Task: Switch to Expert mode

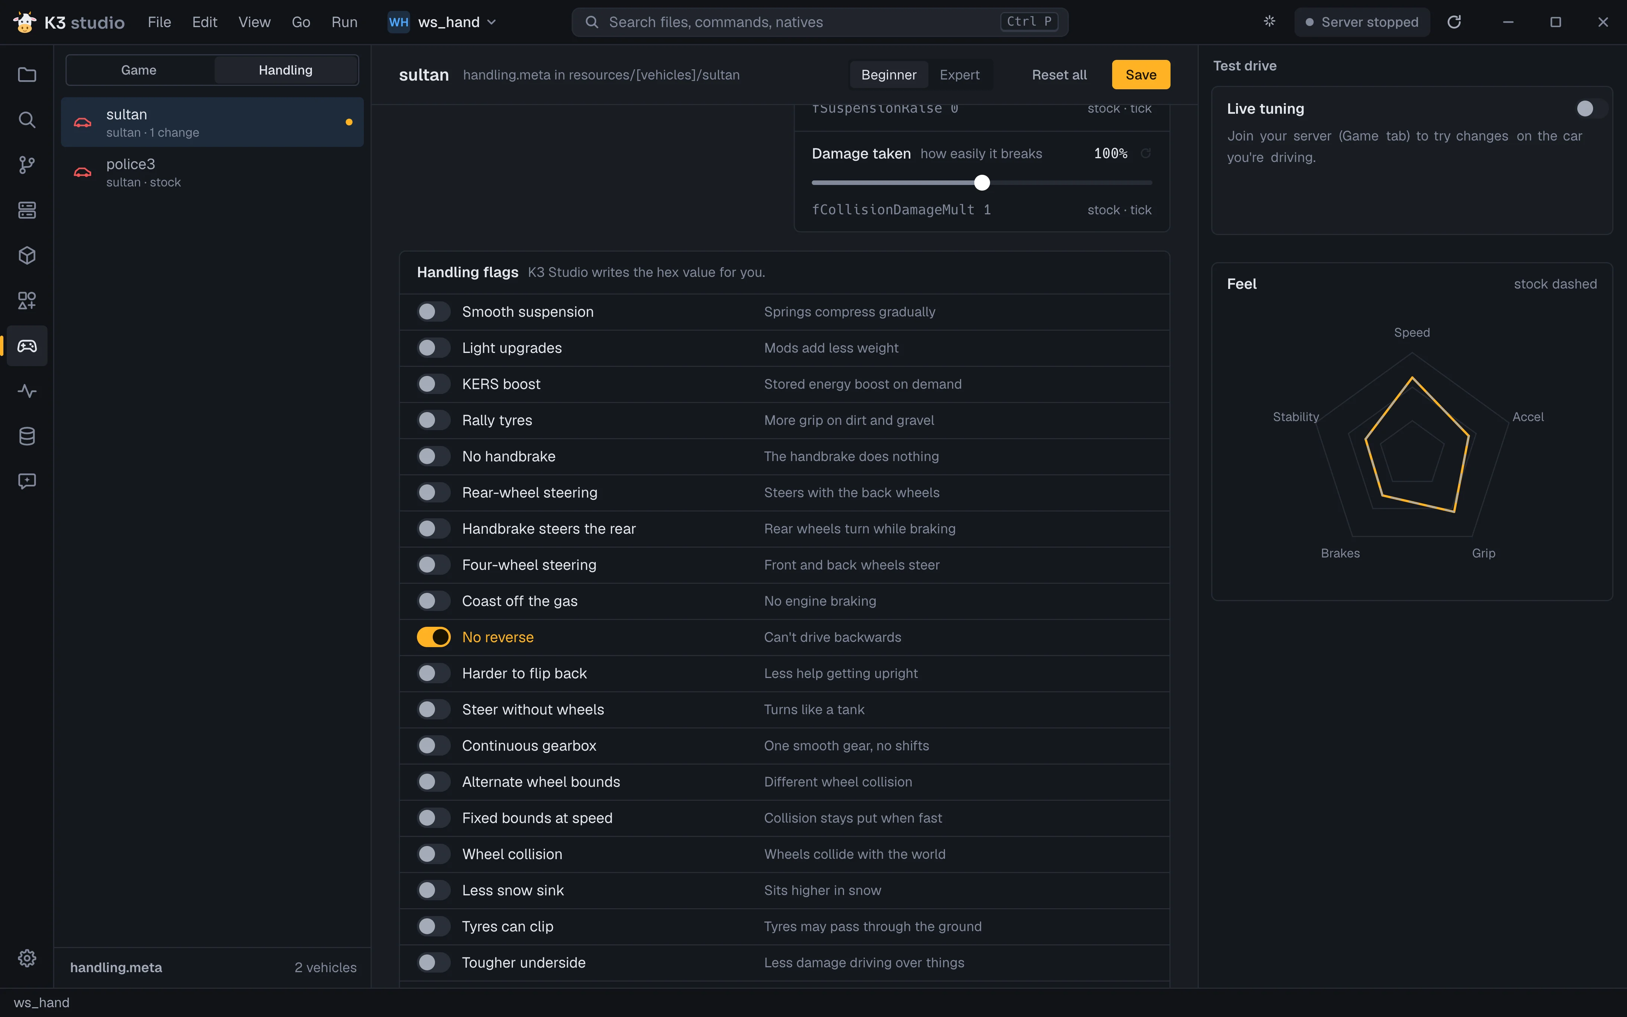Action: pyautogui.click(x=959, y=75)
